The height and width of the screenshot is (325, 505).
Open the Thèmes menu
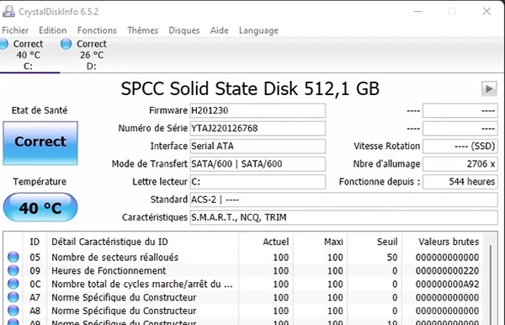[x=143, y=30]
